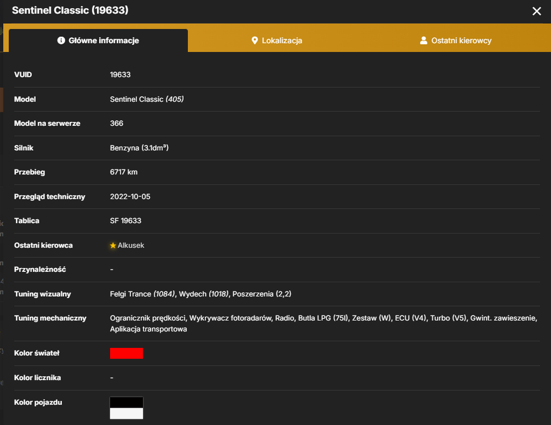The image size is (551, 425).
Task: Open the Główne informacje tab
Action: tap(98, 41)
